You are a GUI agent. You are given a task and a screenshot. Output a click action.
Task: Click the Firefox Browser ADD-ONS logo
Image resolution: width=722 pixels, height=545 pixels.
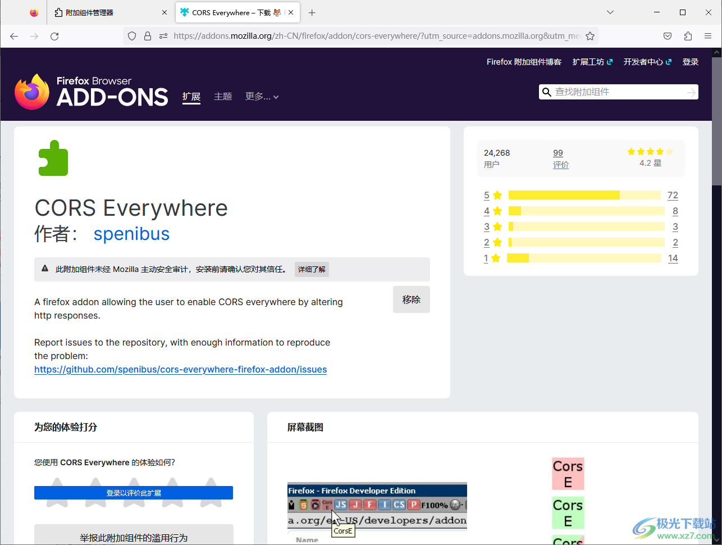(x=91, y=92)
